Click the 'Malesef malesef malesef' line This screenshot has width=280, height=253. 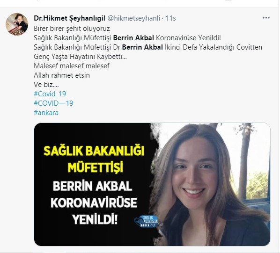click(x=72, y=66)
